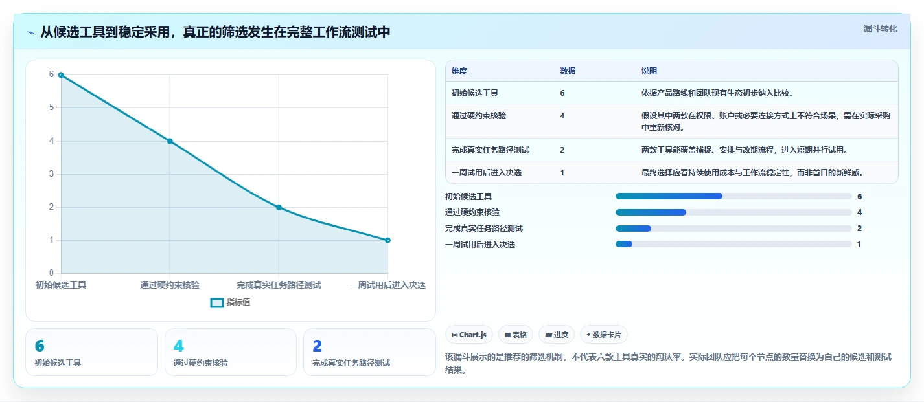
Task: Click the description starting 假设其中两款
Action: [766, 122]
